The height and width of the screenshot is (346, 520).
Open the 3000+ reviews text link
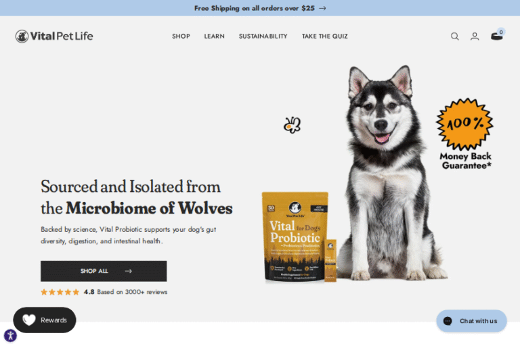coord(132,292)
